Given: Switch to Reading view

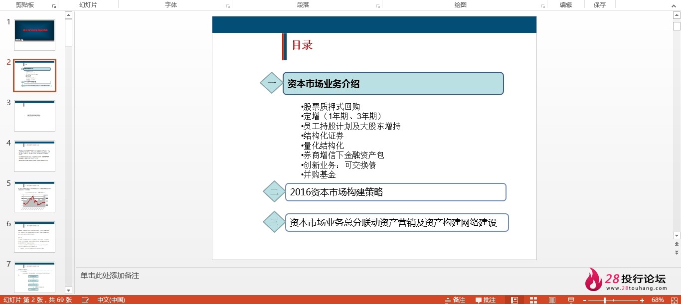Looking at the screenshot, I should coord(552,300).
